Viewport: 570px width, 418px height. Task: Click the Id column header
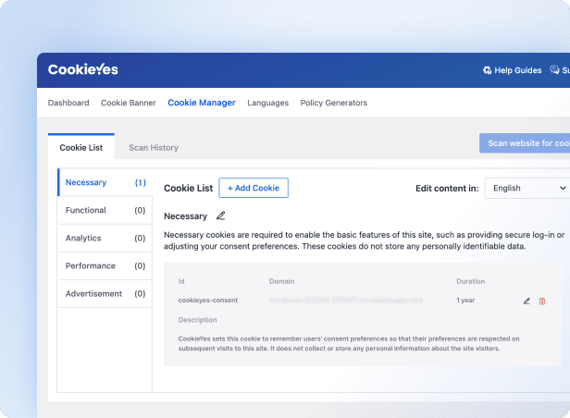181,281
